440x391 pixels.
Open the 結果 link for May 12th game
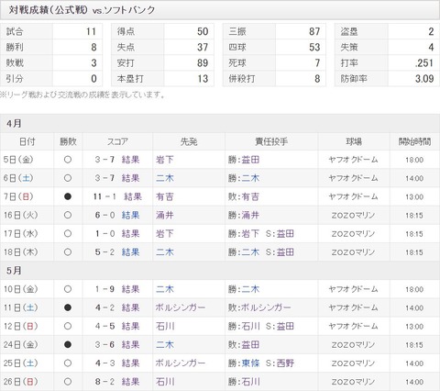130,326
